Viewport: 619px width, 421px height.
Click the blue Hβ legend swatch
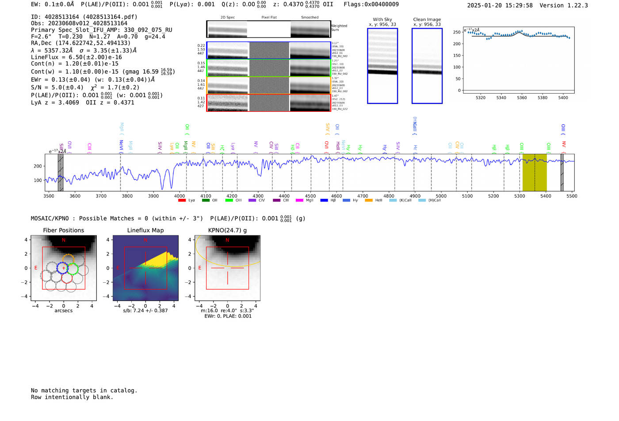click(324, 201)
